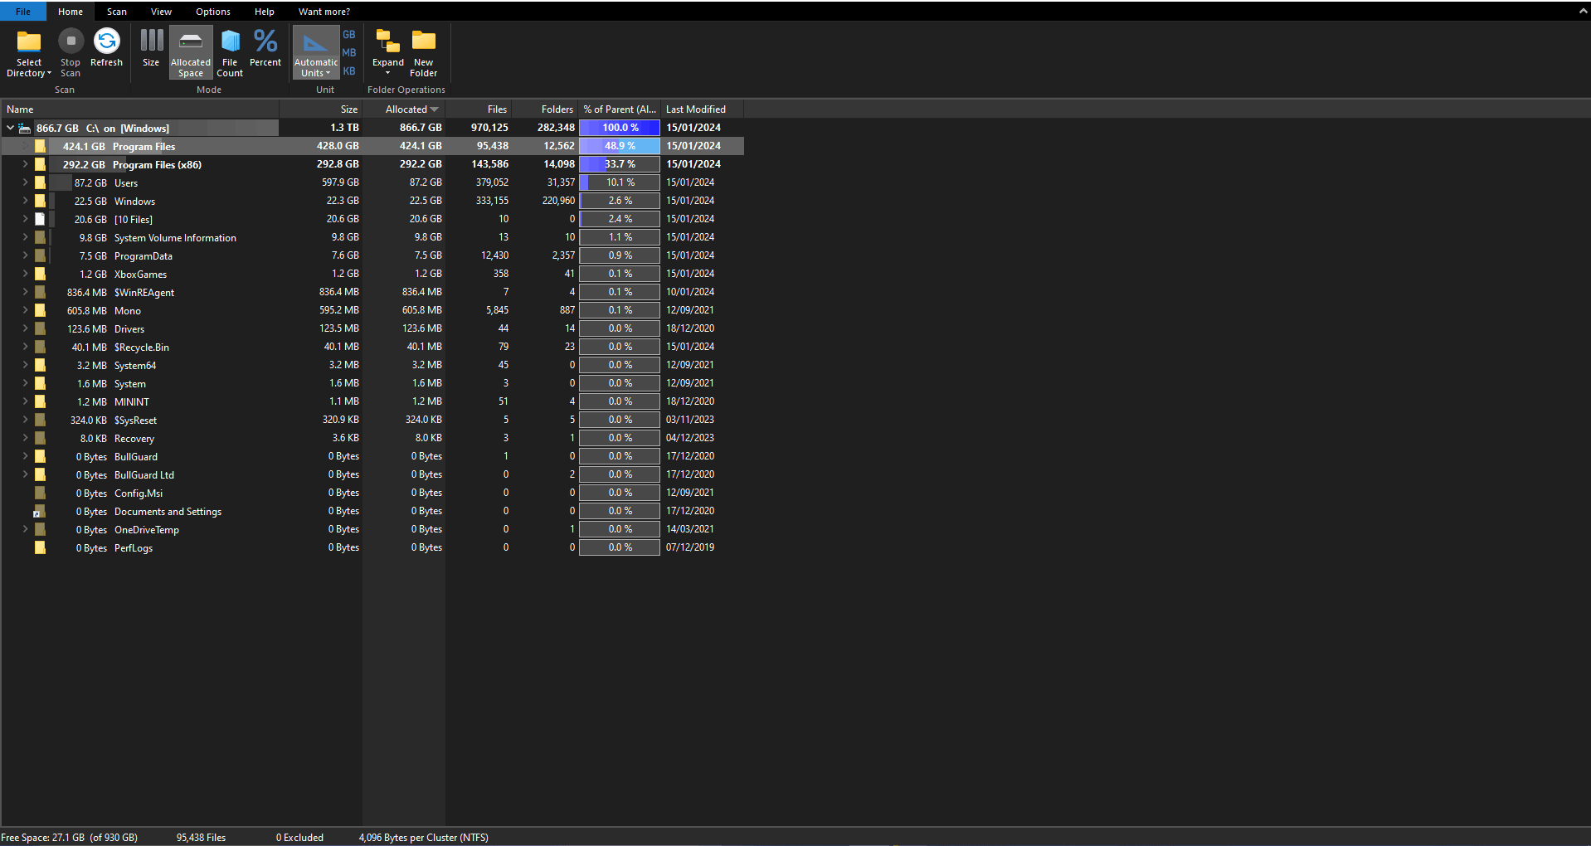The height and width of the screenshot is (846, 1591).
Task: Expand the $WinREAgent folder
Action: [25, 292]
